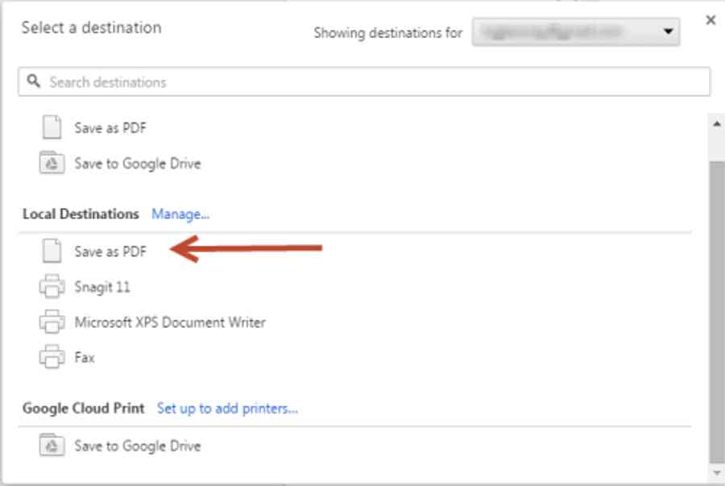Click the Drive icon of the top Save to Google Drive
Image resolution: width=725 pixels, height=486 pixels.
point(52,163)
